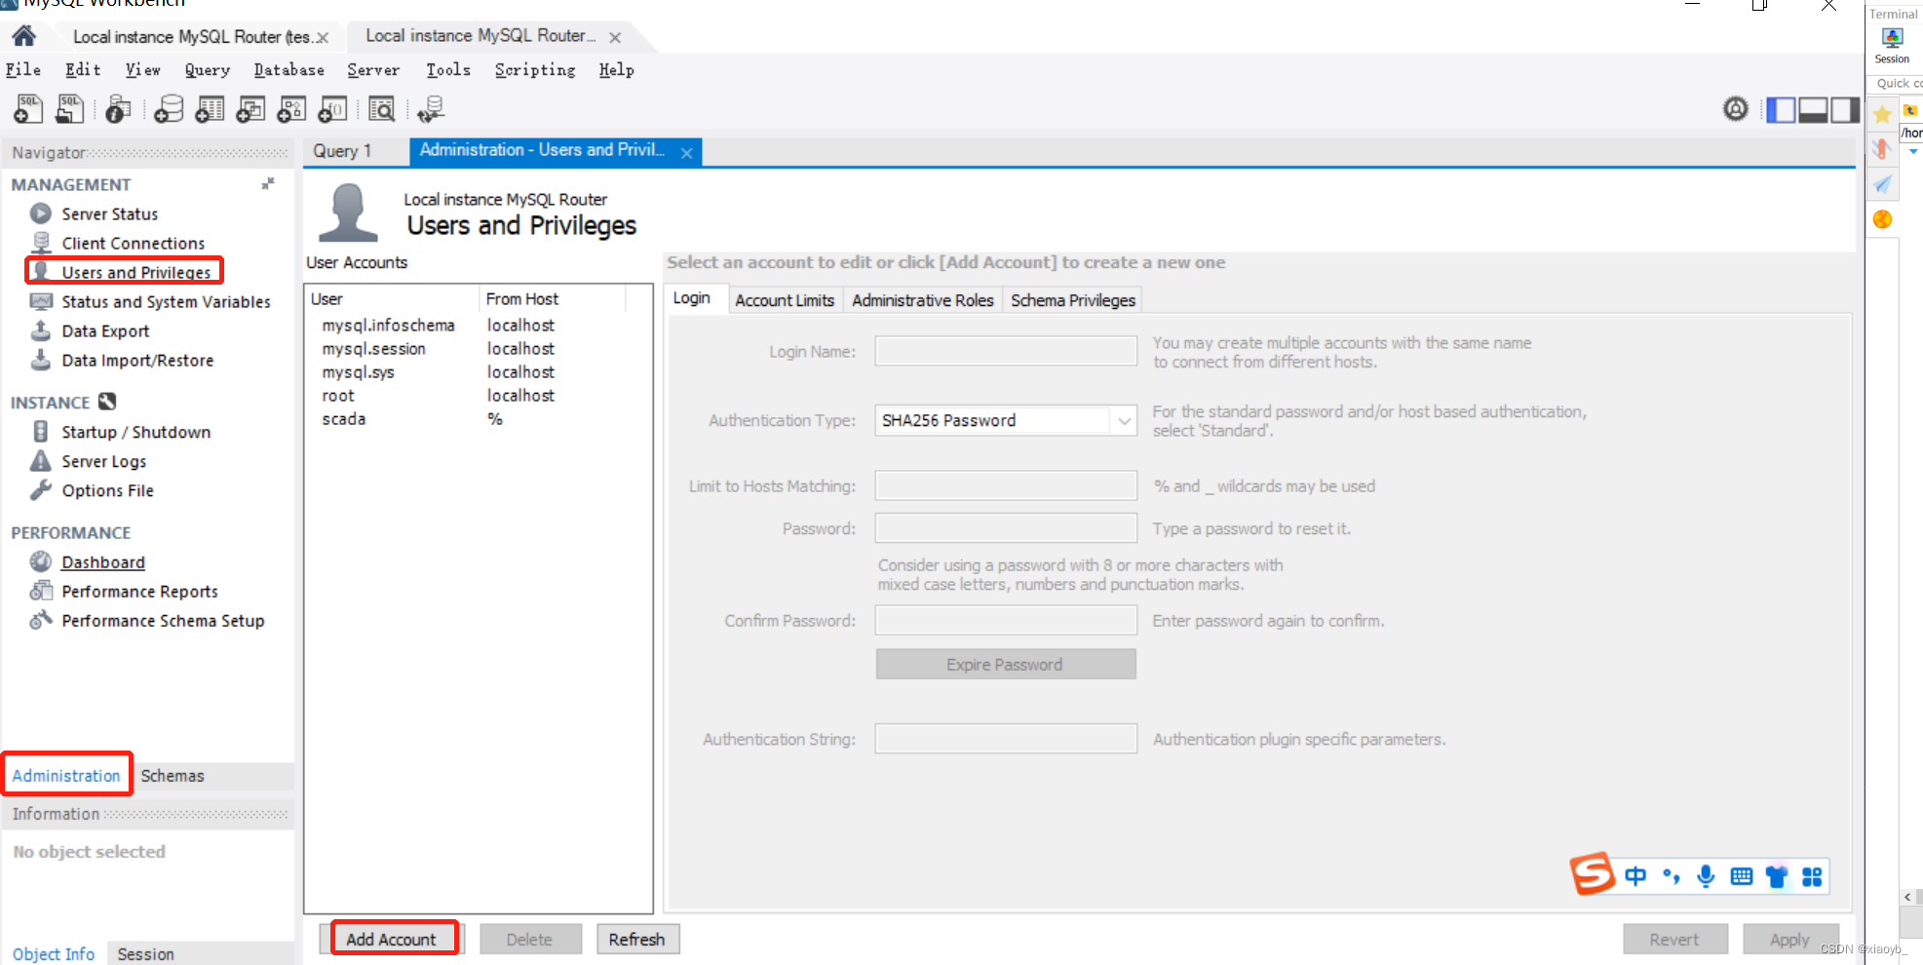Click the Revert button

point(1674,939)
